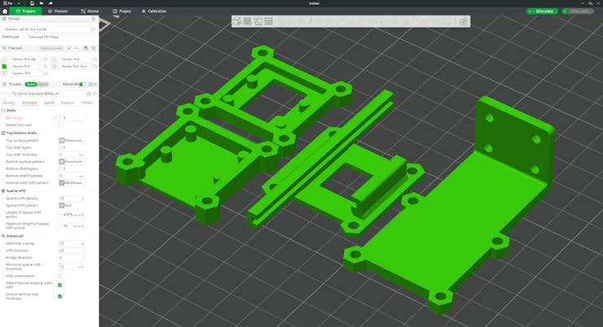Open the Plate type dropdown
The height and width of the screenshot is (327, 603).
61,37
